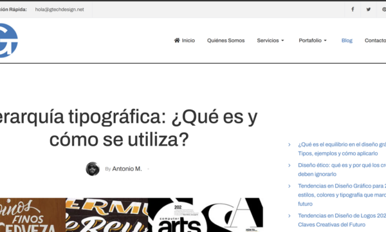Viewport: 386px width, 232px height.
Task: Click chevron beside equilibrio article link
Action: [289, 145]
